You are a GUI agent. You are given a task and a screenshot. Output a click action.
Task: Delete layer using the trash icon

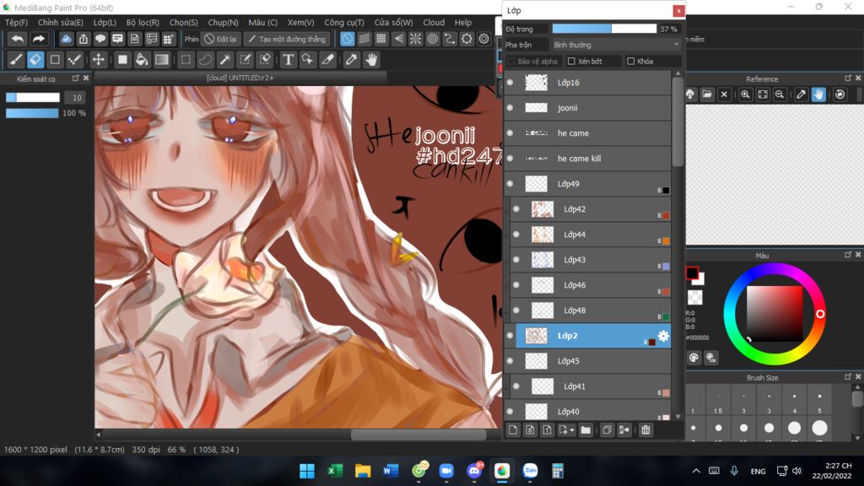coord(645,430)
